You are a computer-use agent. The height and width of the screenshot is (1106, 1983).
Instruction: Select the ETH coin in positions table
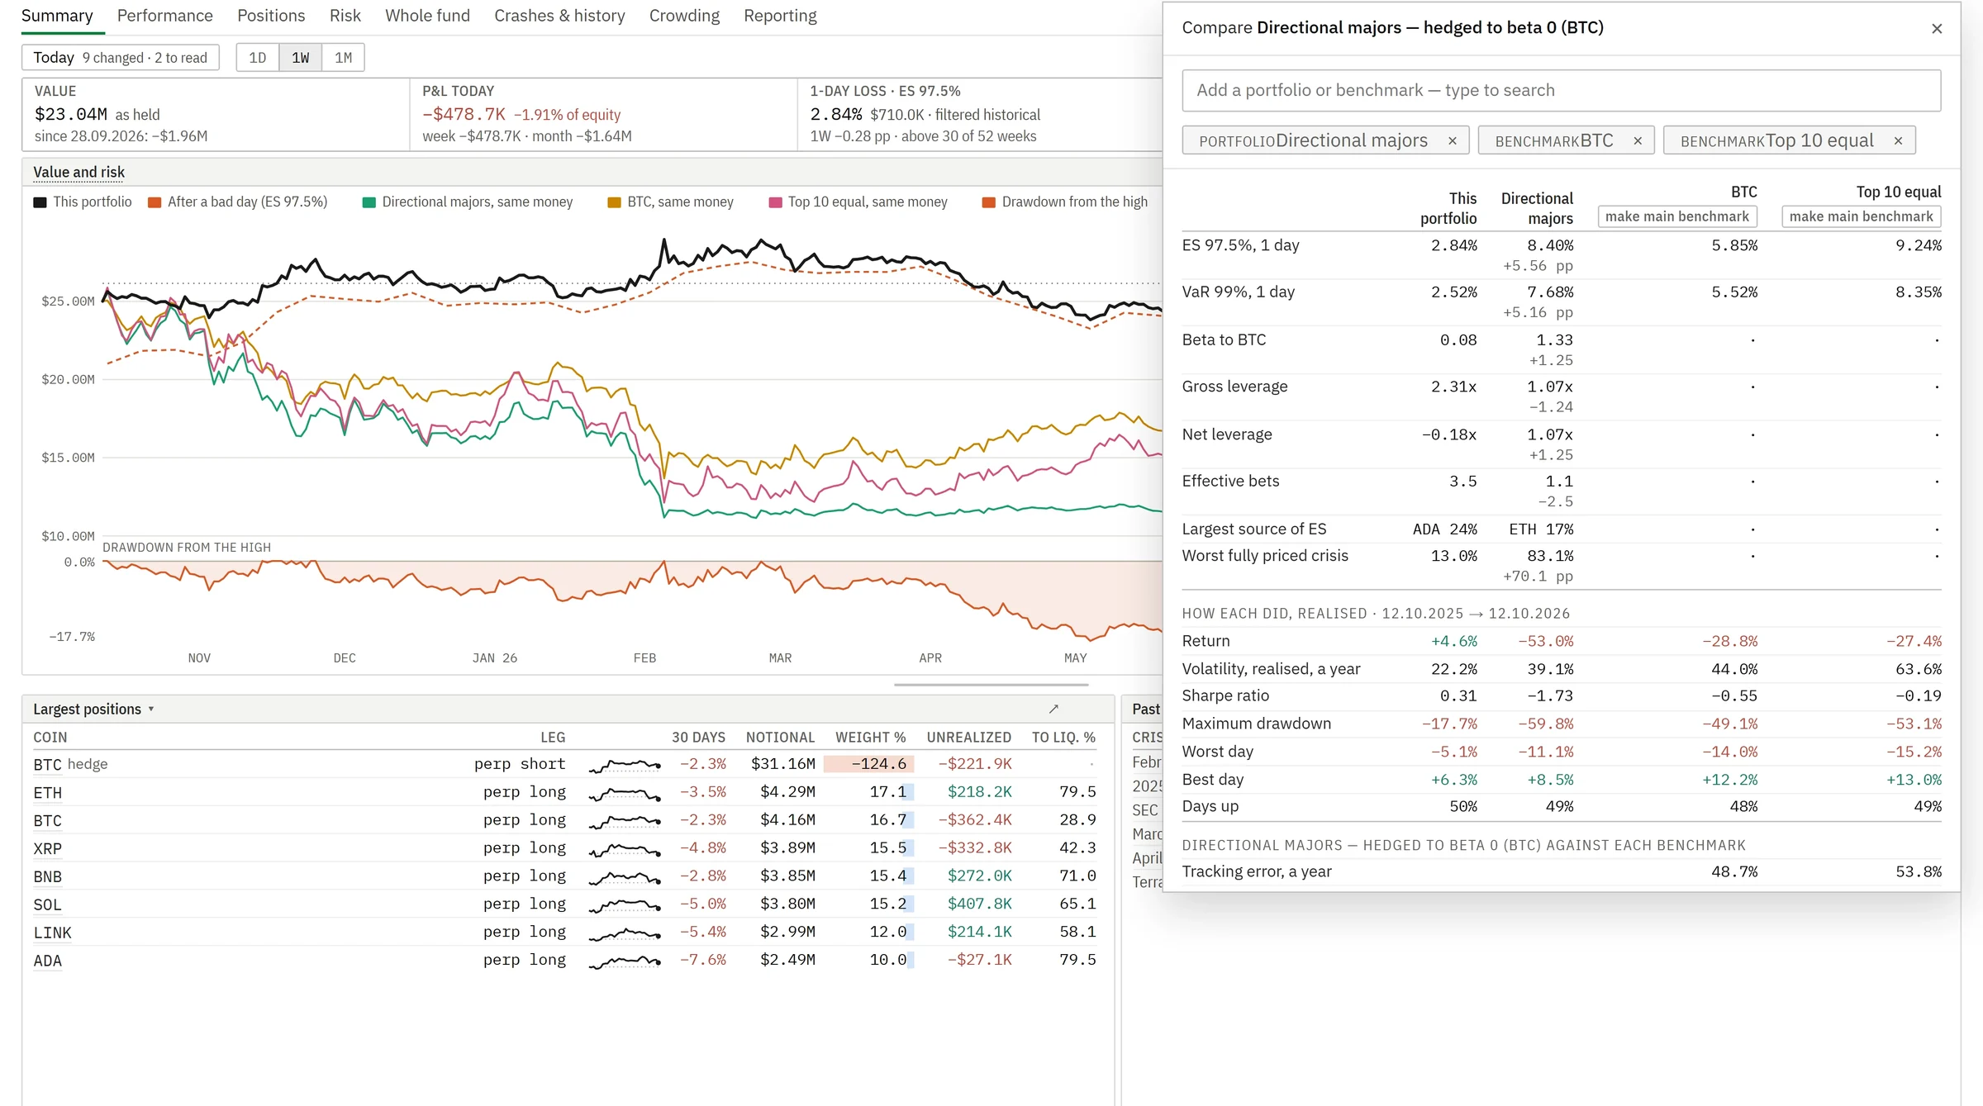point(47,793)
